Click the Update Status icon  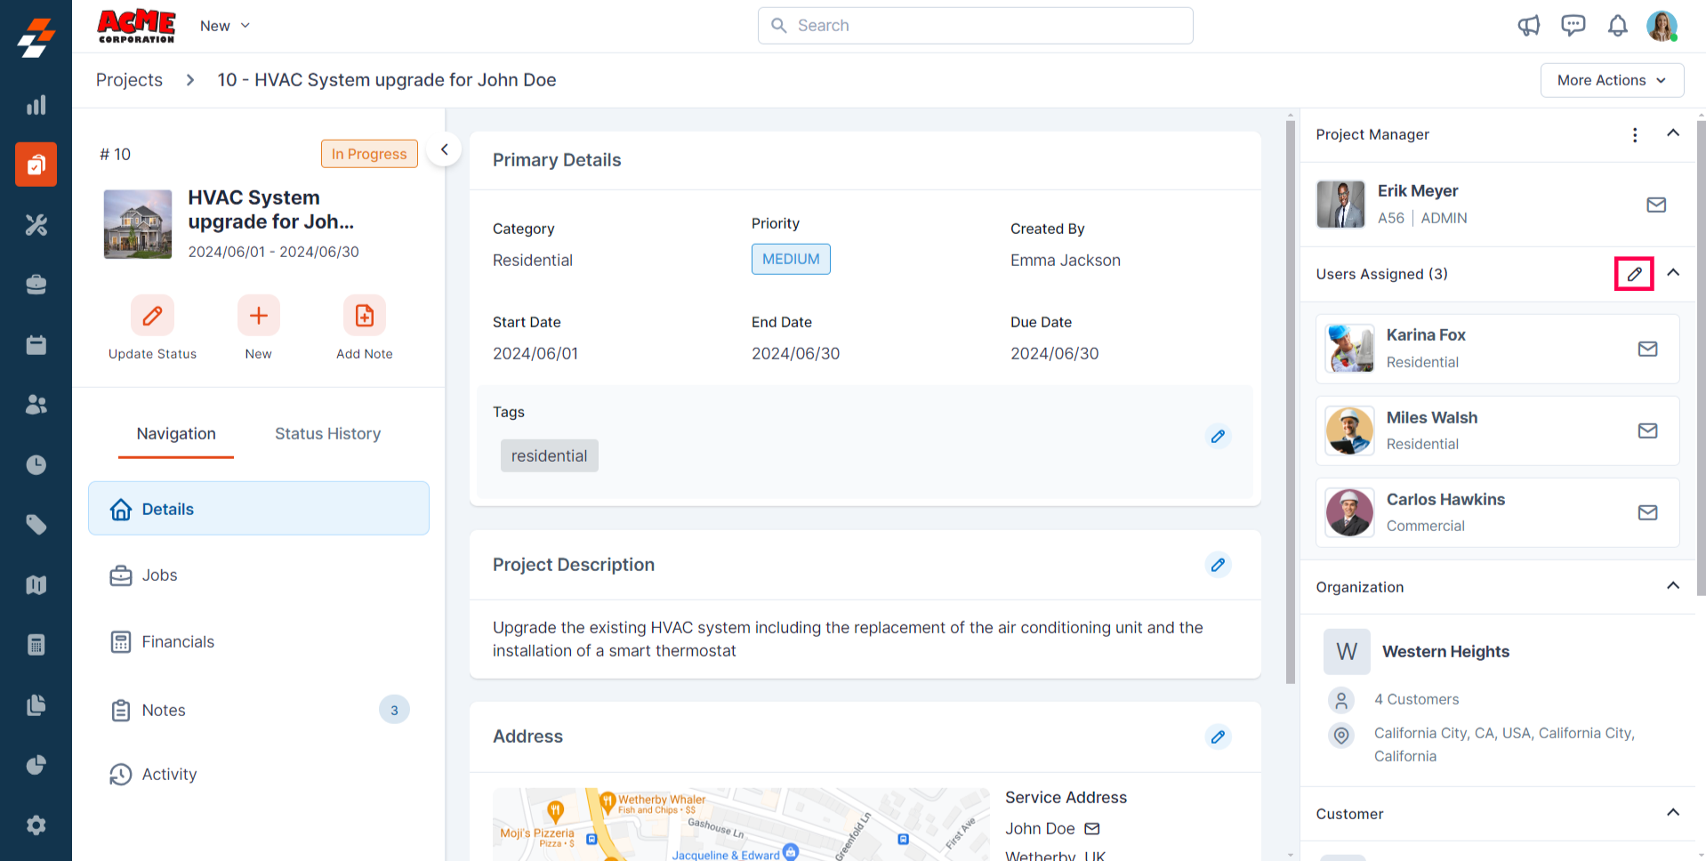(152, 316)
